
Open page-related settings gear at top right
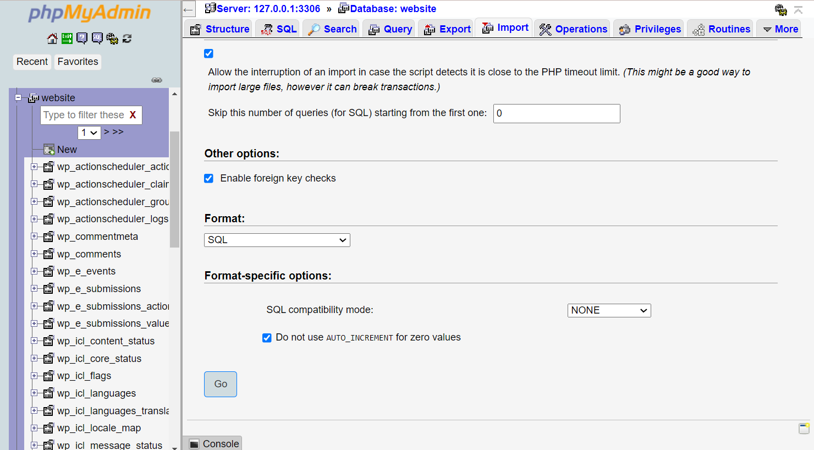(780, 9)
